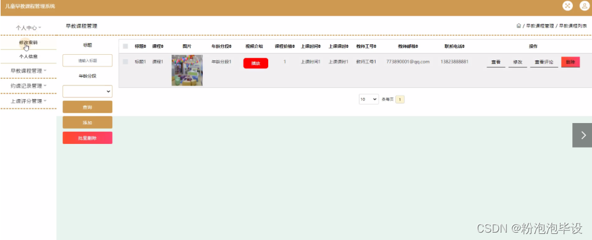Click the 查看 button in the row
Screen dimensions: 592x240
tap(496, 62)
